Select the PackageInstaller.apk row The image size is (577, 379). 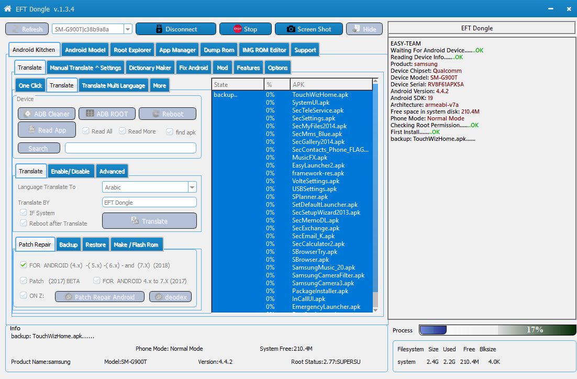click(x=292, y=291)
